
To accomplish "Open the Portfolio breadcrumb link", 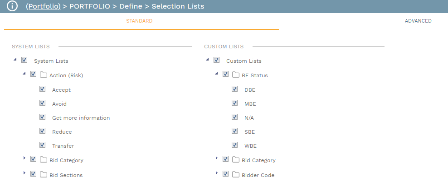I will click(x=44, y=6).
